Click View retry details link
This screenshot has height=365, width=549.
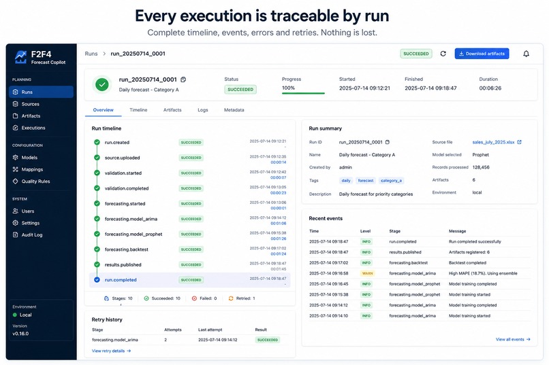pyautogui.click(x=111, y=351)
